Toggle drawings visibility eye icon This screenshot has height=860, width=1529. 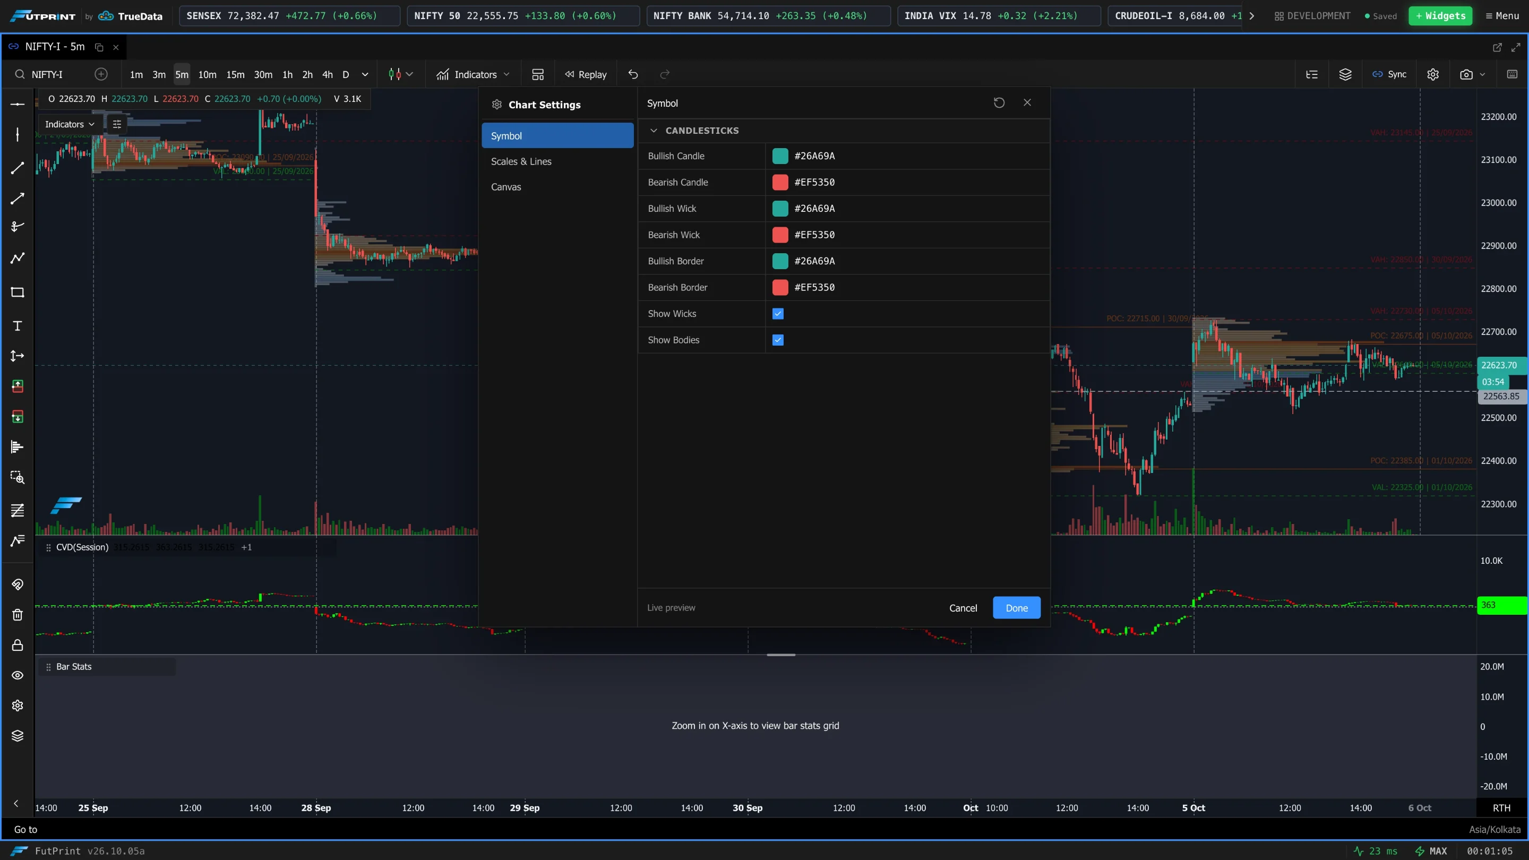click(17, 675)
